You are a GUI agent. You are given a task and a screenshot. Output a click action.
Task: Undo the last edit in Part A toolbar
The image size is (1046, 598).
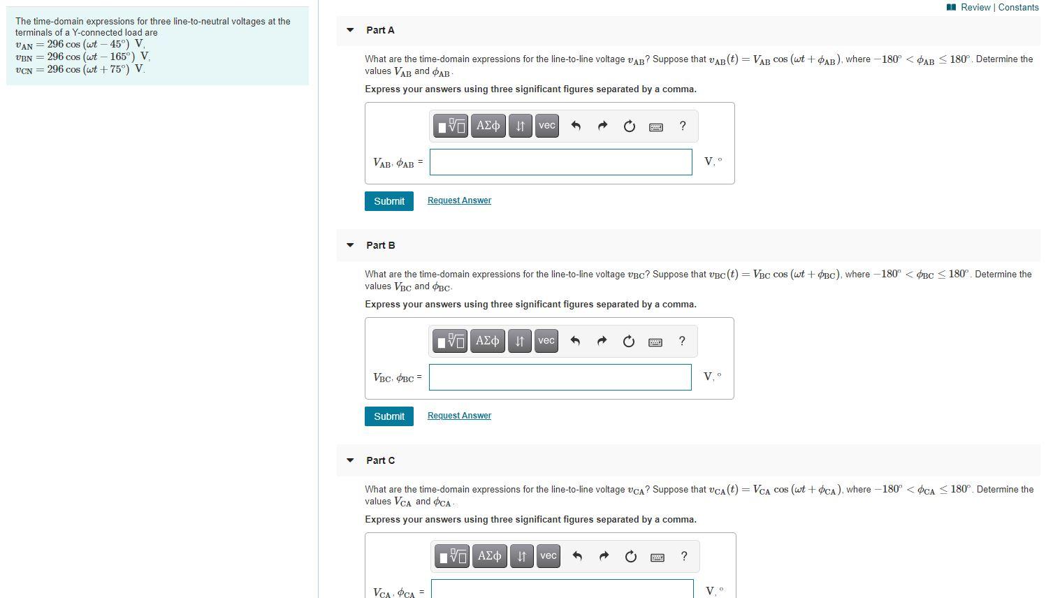click(x=576, y=126)
